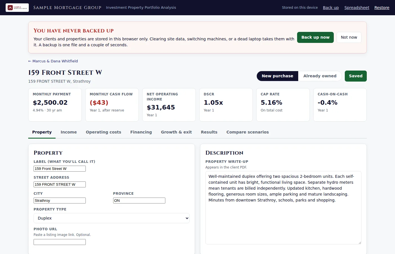Click the 'You have never backed up' heading
The width and height of the screenshot is (395, 254).
[74, 31]
